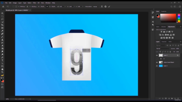Open the Fill slider dropdown arrow

181,52
